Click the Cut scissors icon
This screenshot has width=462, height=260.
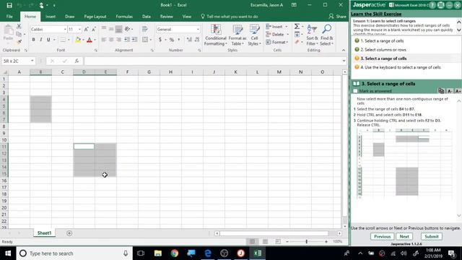click(x=19, y=27)
